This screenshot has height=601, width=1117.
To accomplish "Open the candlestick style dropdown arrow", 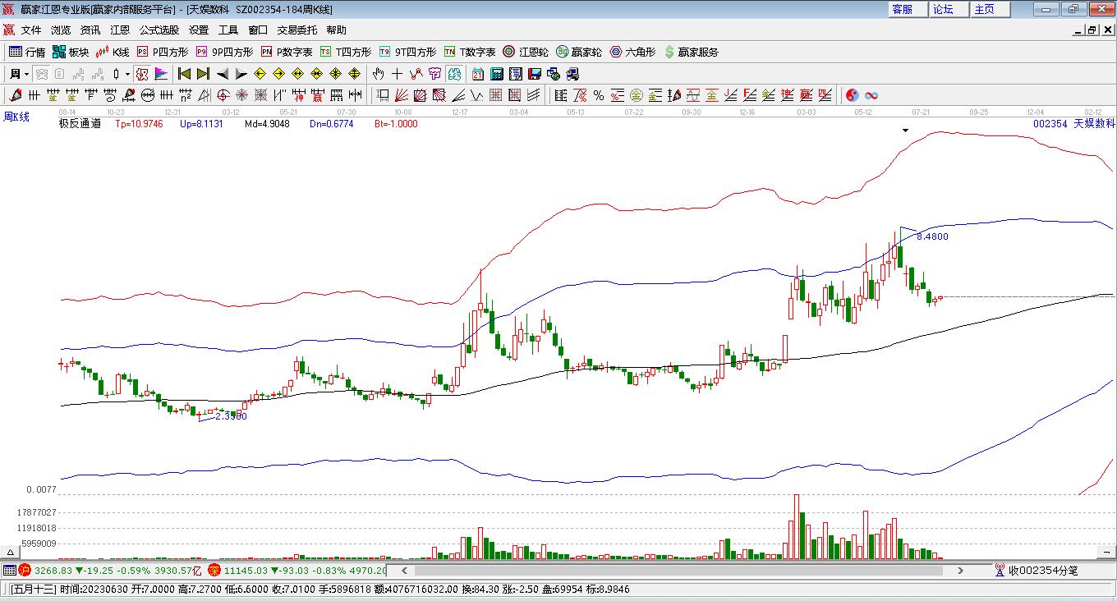I will click(x=127, y=74).
